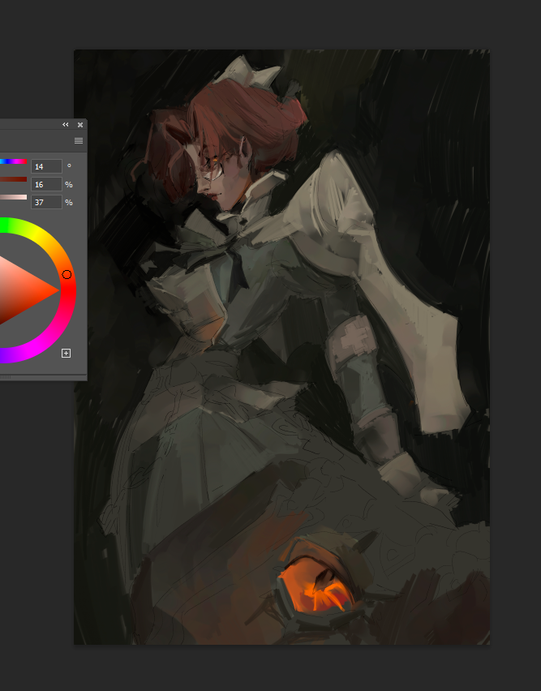This screenshot has height=691, width=541.
Task: Close the color panel
Action: tap(80, 125)
